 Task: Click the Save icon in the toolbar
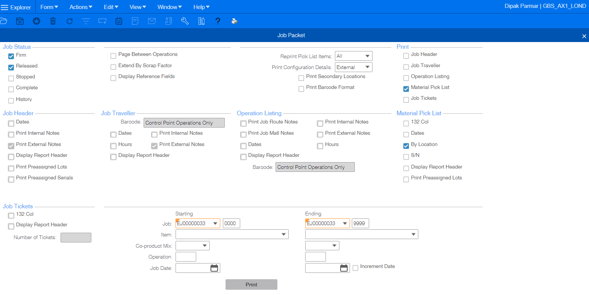(x=20, y=21)
